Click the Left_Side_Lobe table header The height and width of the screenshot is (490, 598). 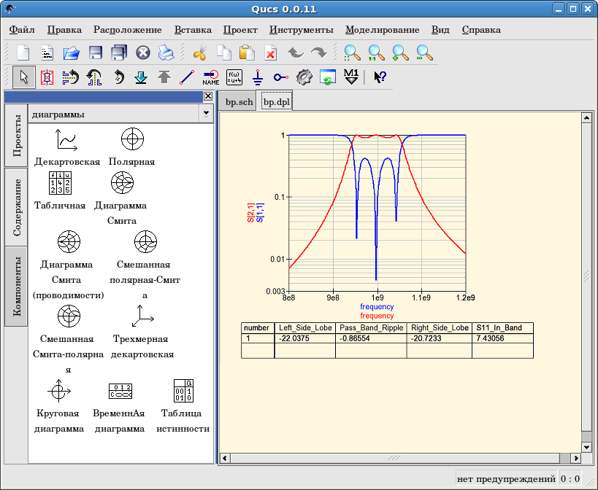pos(304,328)
